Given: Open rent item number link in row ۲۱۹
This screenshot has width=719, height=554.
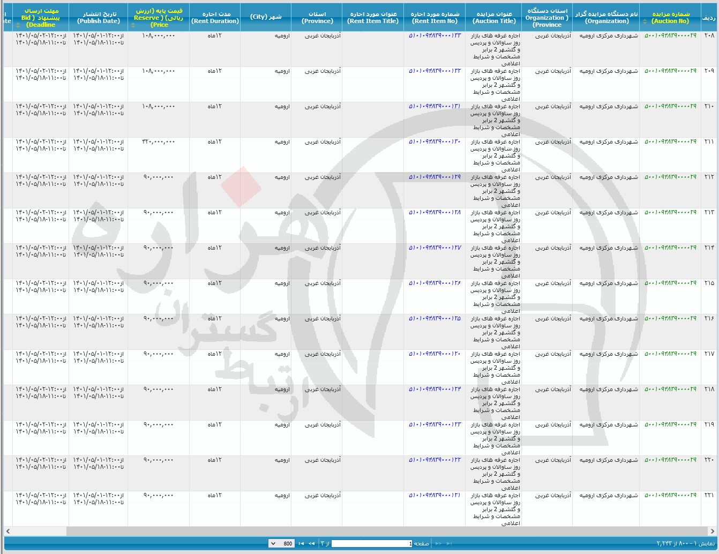Looking at the screenshot, I should click(x=435, y=424).
